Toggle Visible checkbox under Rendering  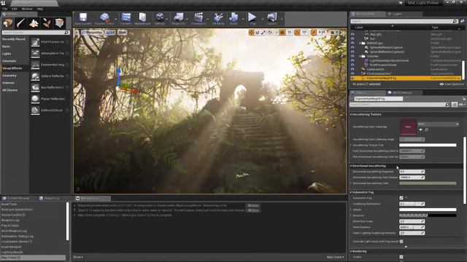point(401,257)
